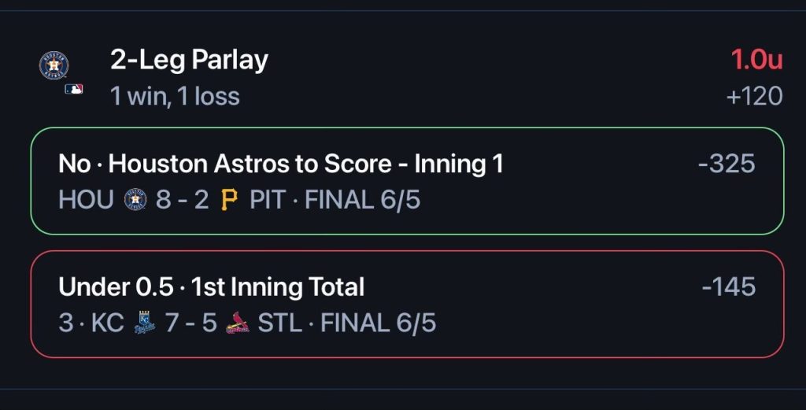Click the PIT team abbreviation
The width and height of the screenshot is (806, 410).
coord(268,199)
